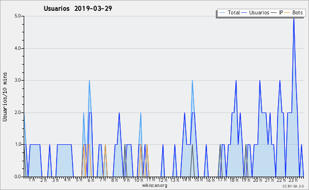Viewport: 309px width, 190px height.
Task: Click the '3.0' y-axis value
Action: 18,80
